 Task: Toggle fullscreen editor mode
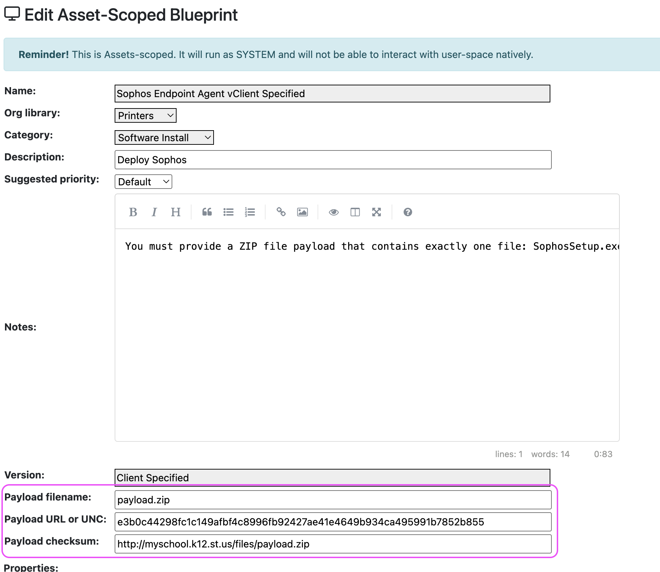tap(377, 212)
